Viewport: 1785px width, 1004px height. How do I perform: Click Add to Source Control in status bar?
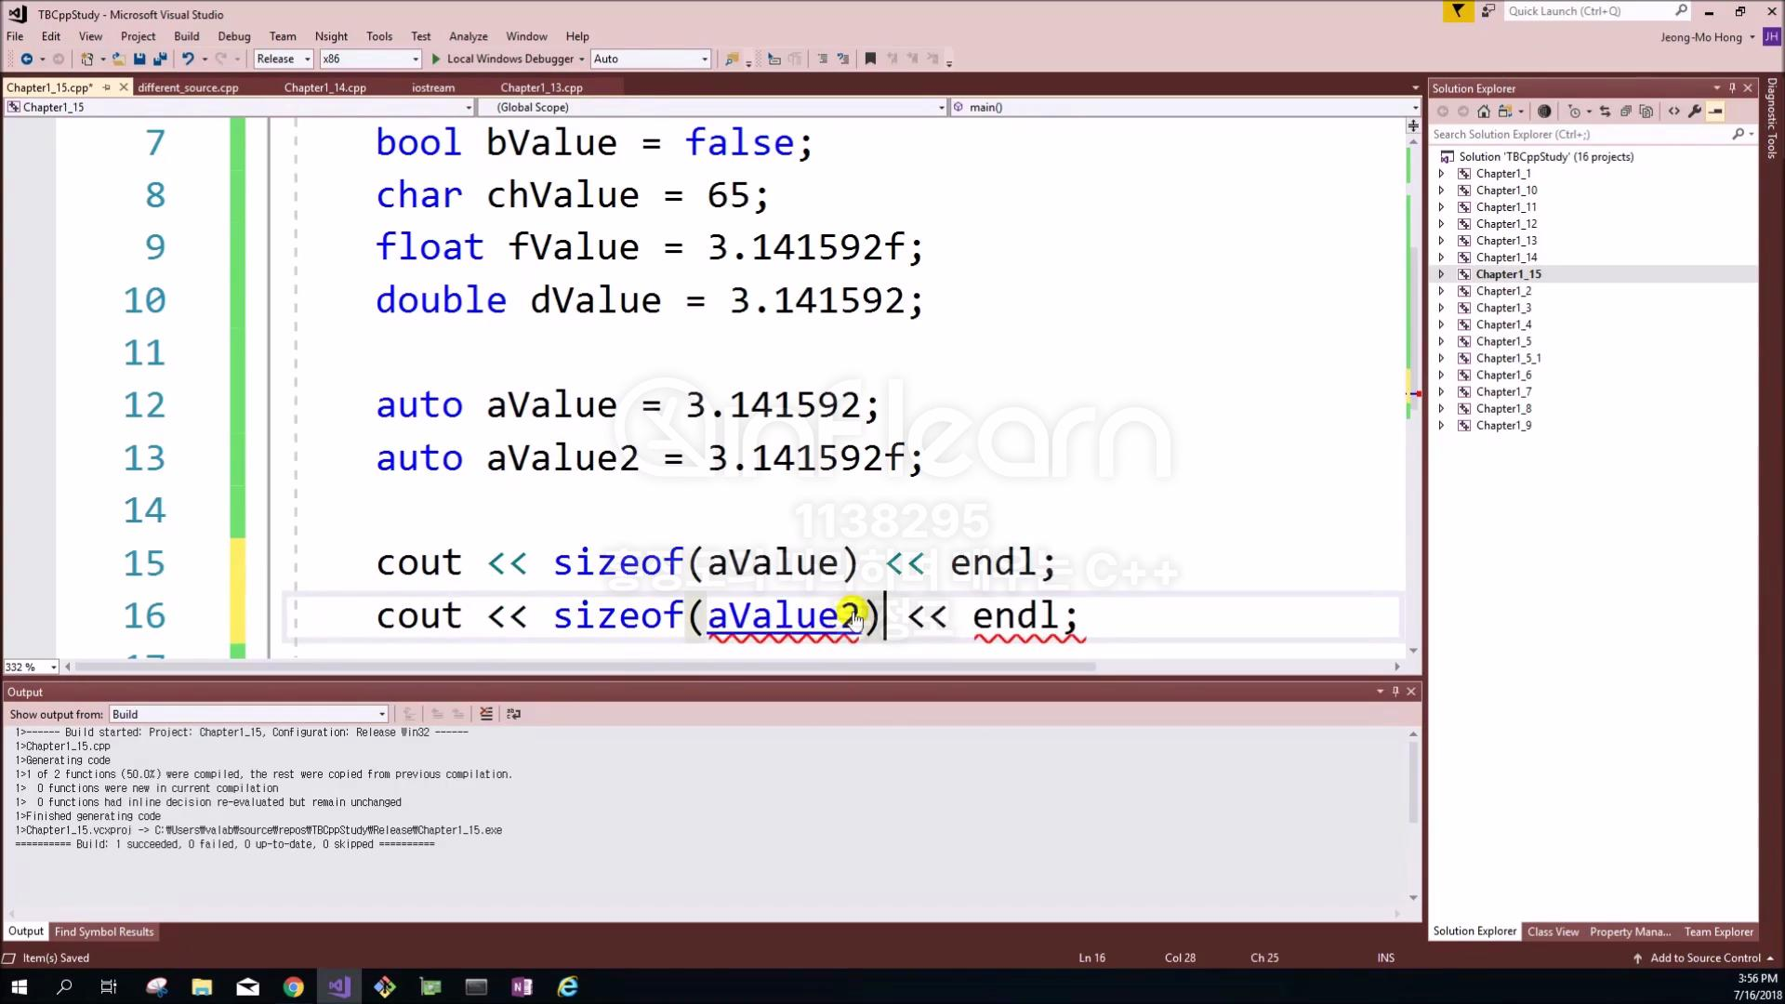[1704, 958]
